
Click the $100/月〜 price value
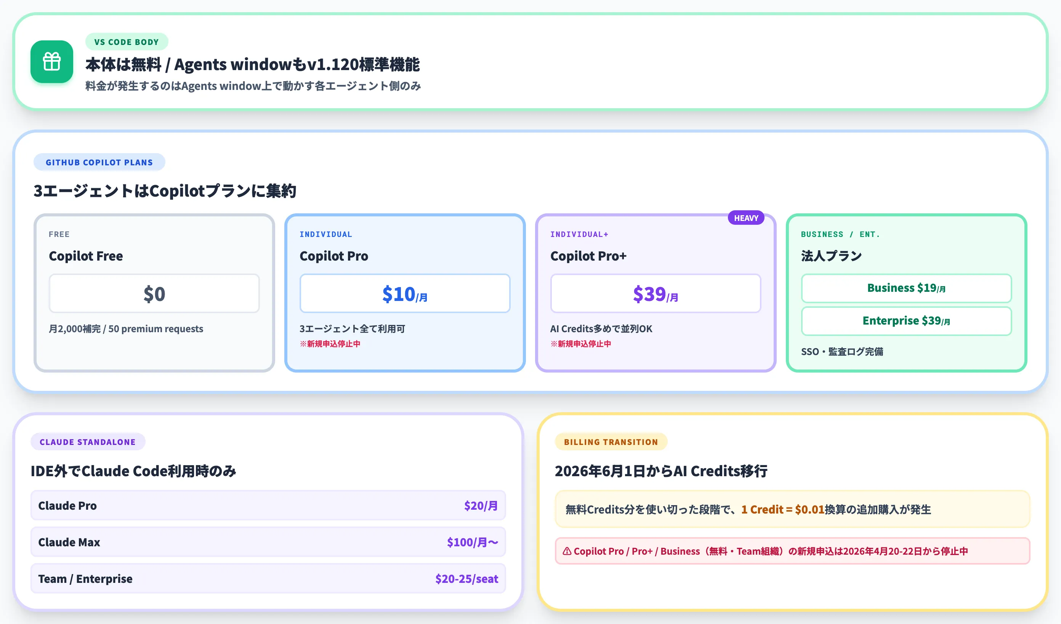(x=473, y=542)
